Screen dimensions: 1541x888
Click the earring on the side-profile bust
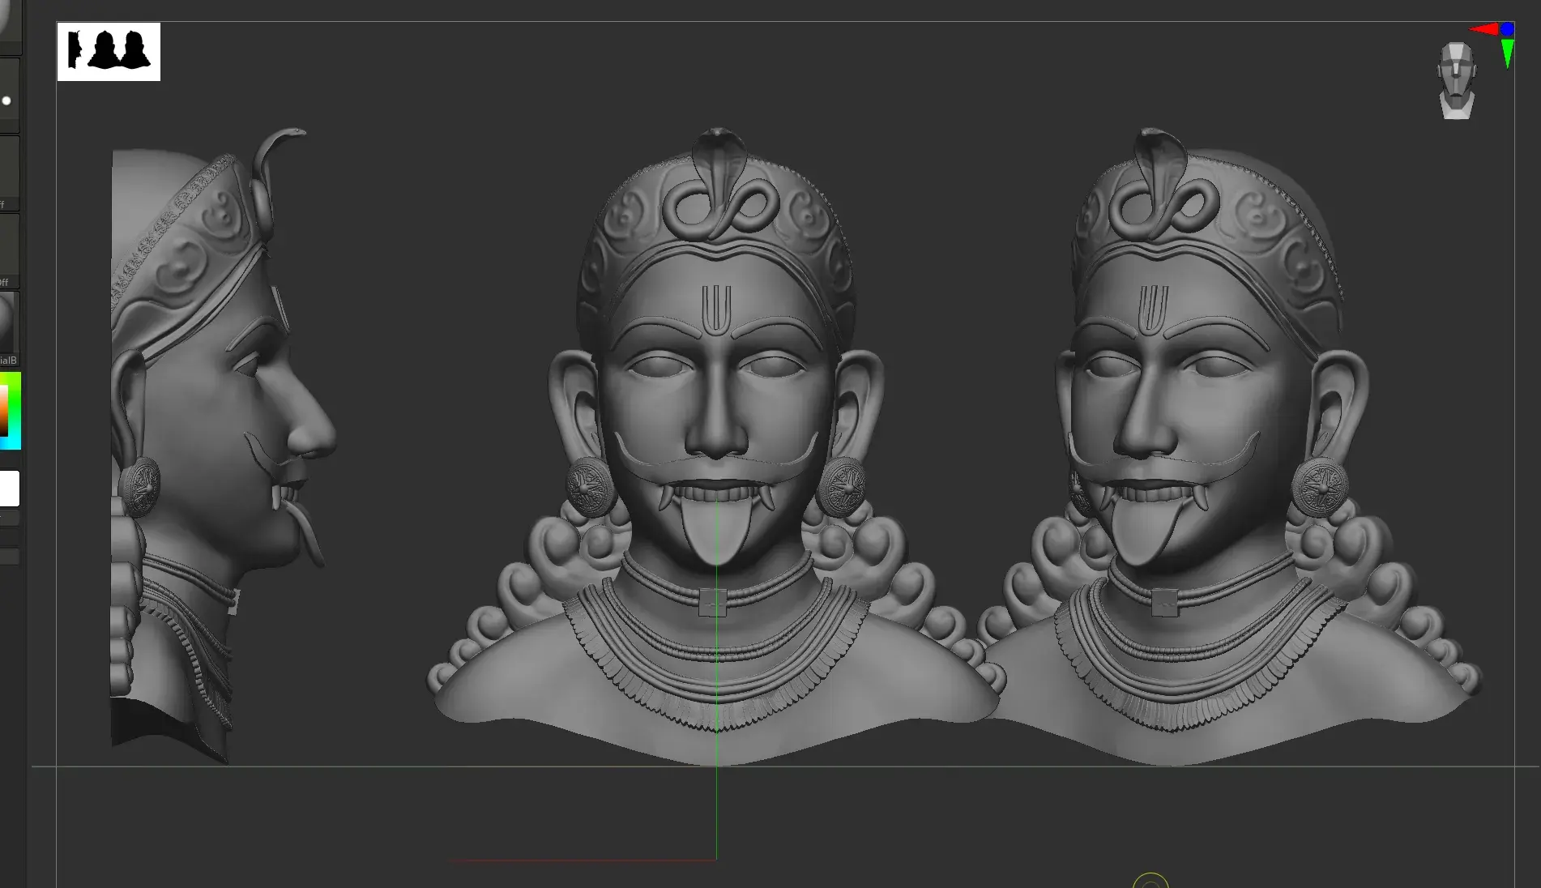click(x=140, y=487)
